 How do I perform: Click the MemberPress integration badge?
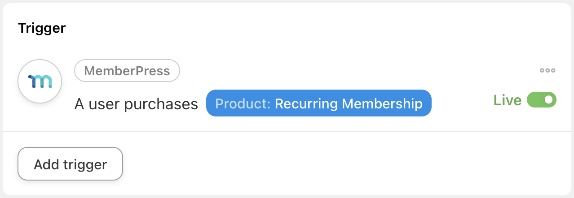coord(127,71)
